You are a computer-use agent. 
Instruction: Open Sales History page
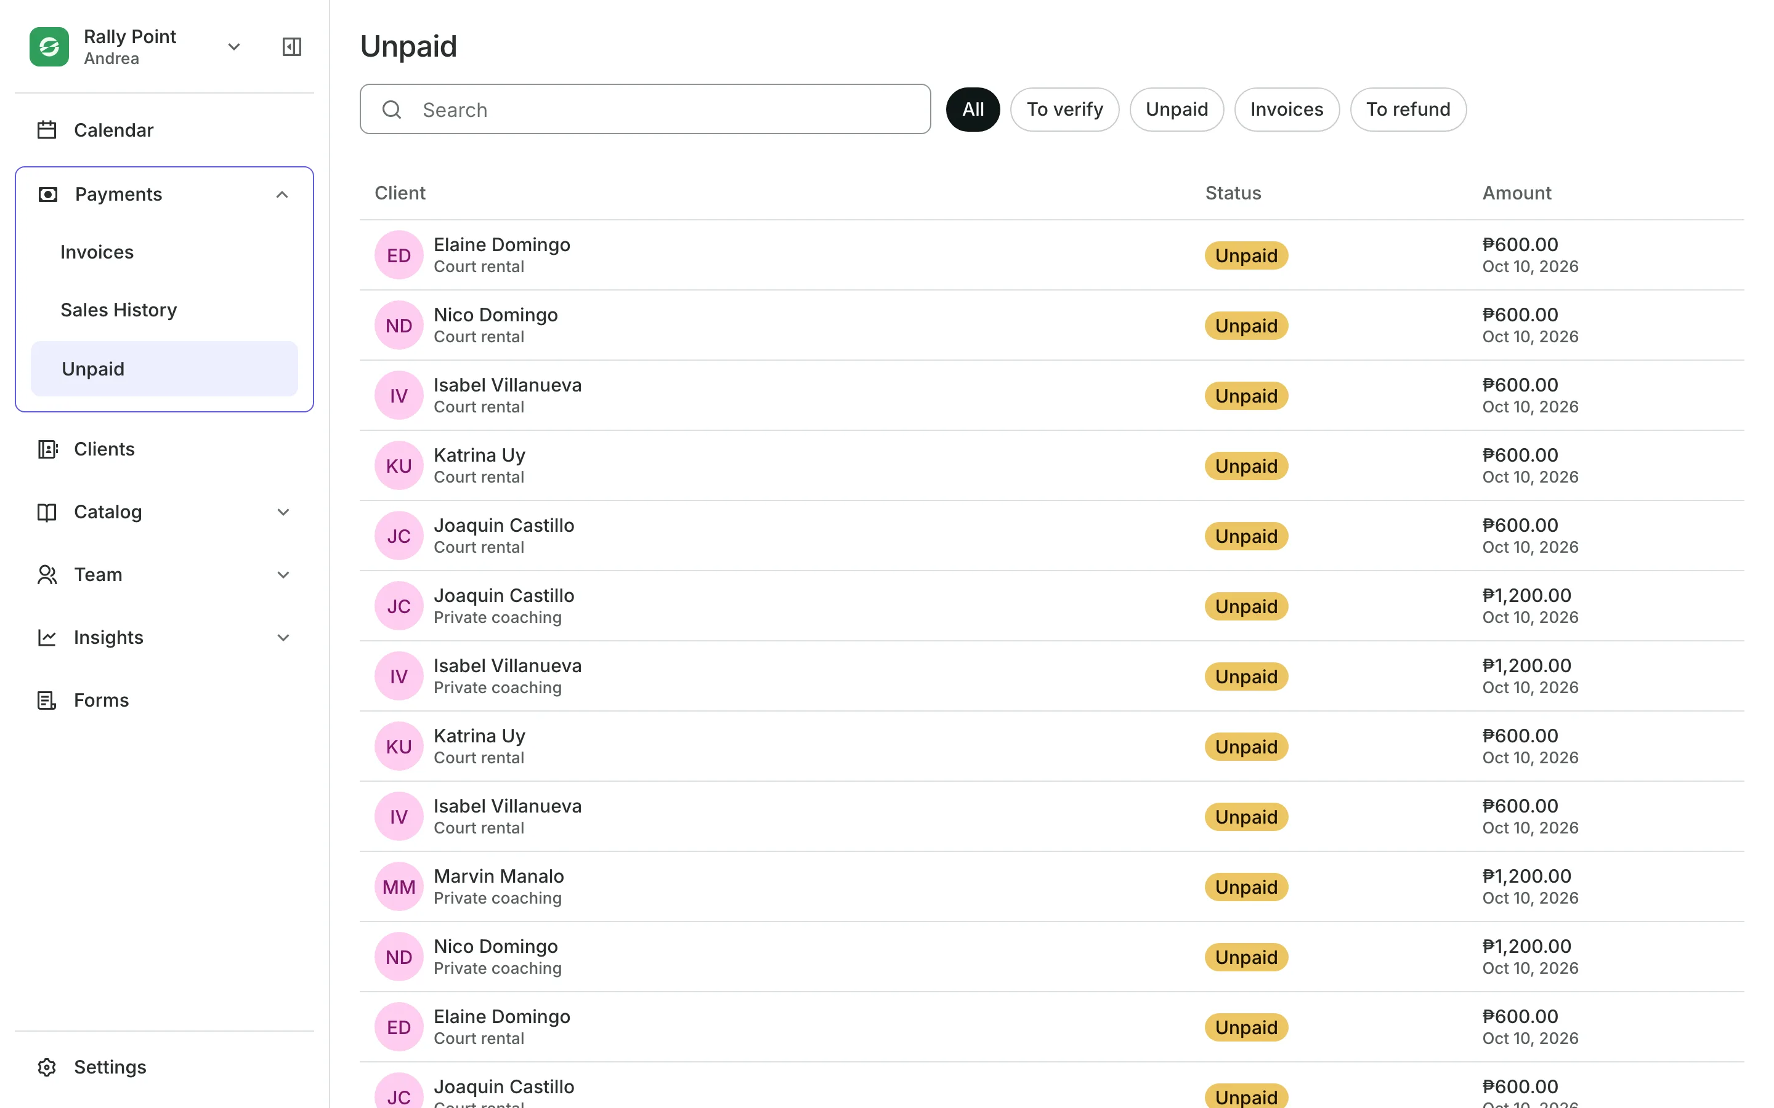[164, 310]
